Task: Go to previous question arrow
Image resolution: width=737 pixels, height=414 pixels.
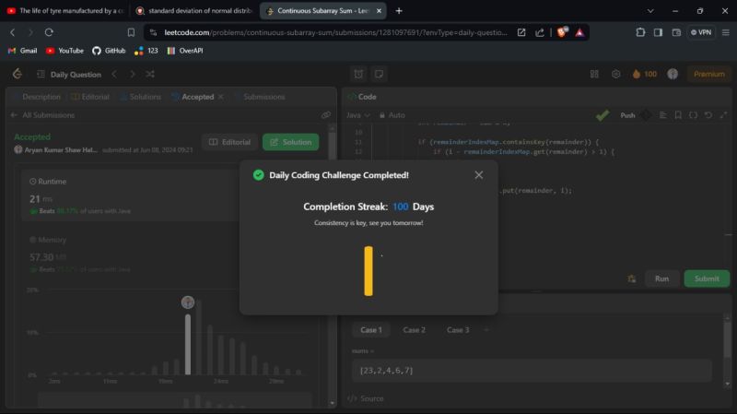Action: pos(114,74)
